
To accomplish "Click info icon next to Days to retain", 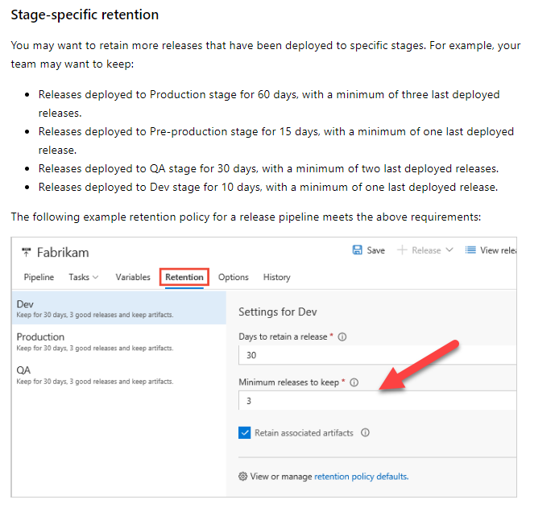I will [x=342, y=337].
